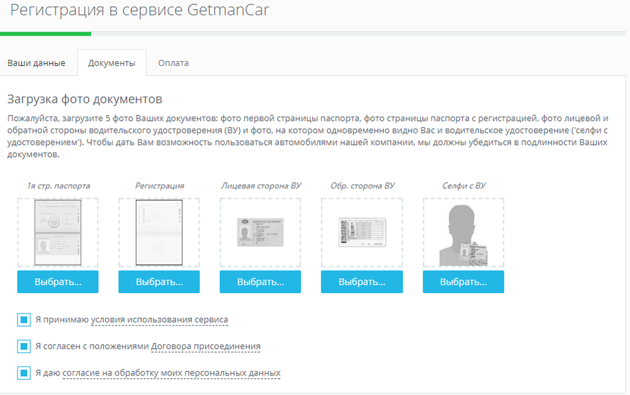This screenshot has width=630, height=395.
Task: Open the условия использования сервиса link
Action: [160, 319]
